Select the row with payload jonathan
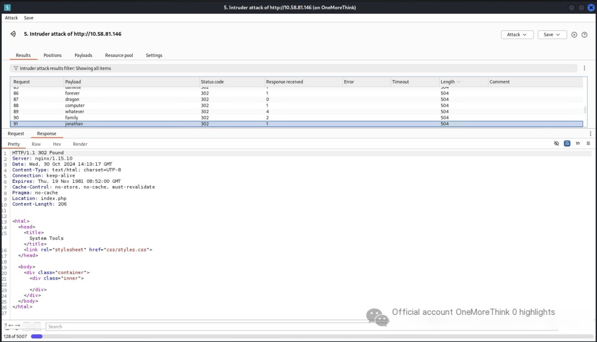This screenshot has width=597, height=342. click(297, 124)
